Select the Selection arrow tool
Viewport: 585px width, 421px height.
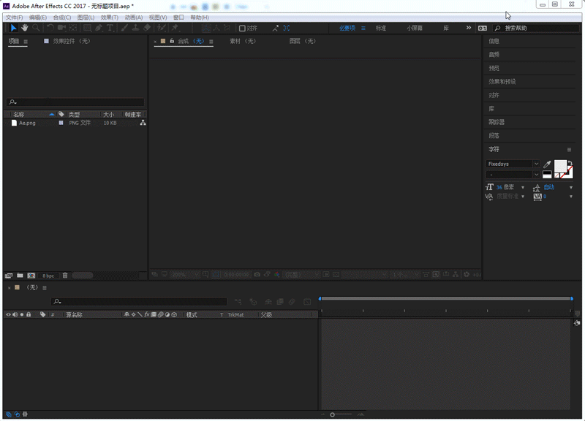[13, 28]
